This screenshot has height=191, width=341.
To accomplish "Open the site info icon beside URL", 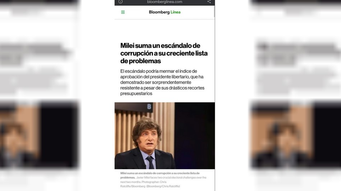I will pos(120,2).
